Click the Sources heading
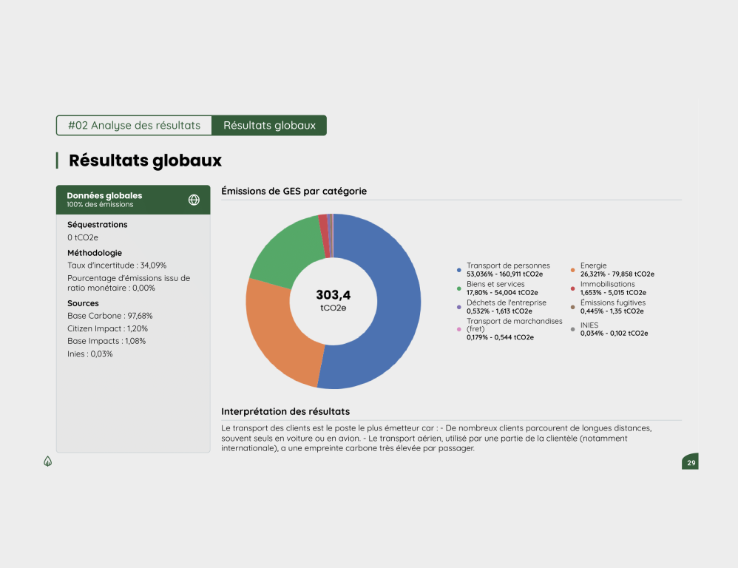738x568 pixels. [83, 303]
